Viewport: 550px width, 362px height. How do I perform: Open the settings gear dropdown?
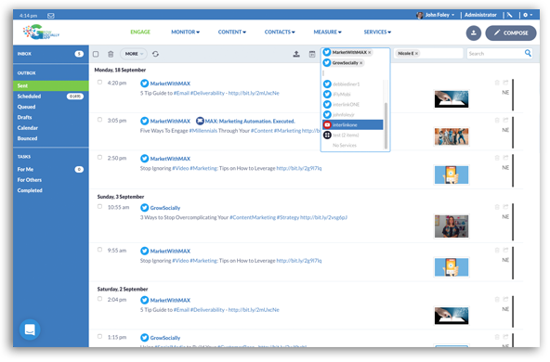coord(528,15)
